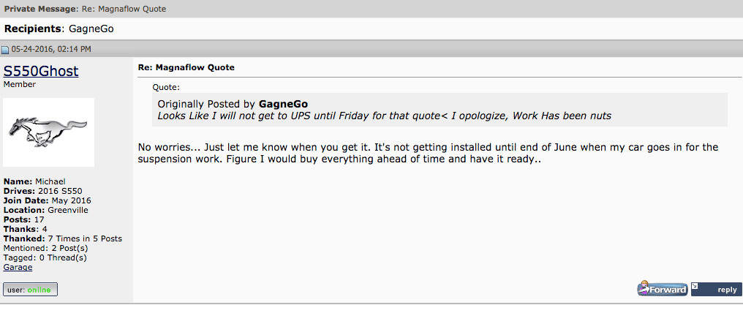Viewport: 743px width, 316px height.
Task: Click the No worries reply message body
Action: click(428, 154)
